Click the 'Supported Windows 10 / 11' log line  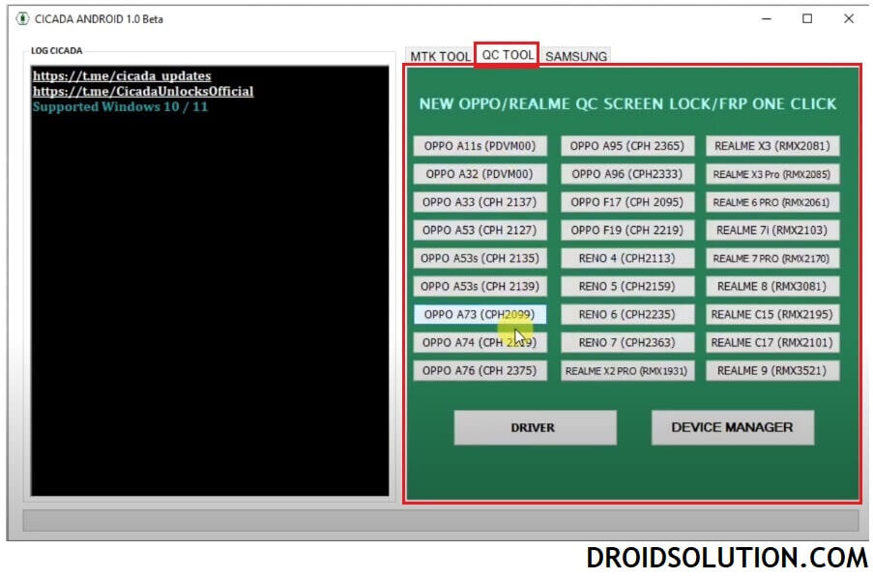(x=120, y=107)
